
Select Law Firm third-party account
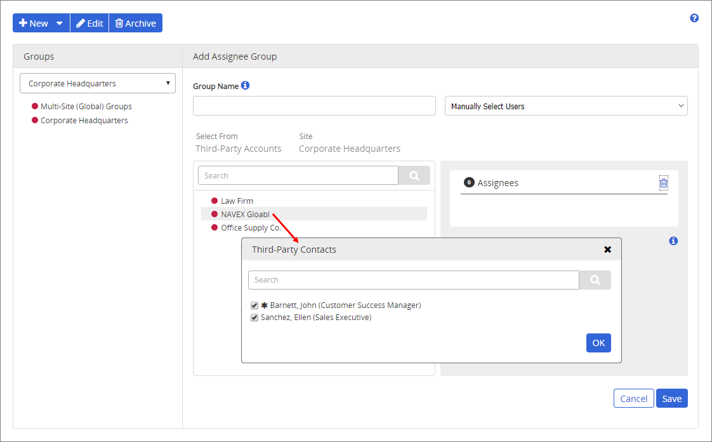coord(237,201)
